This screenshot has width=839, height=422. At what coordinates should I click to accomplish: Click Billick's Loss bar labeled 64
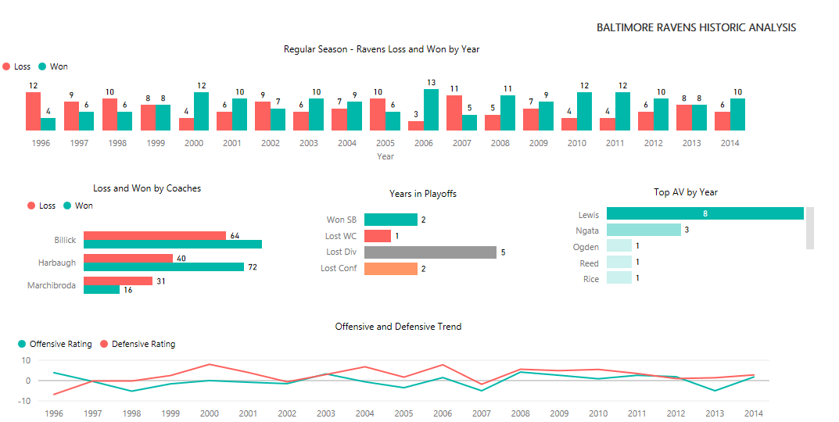click(x=155, y=236)
